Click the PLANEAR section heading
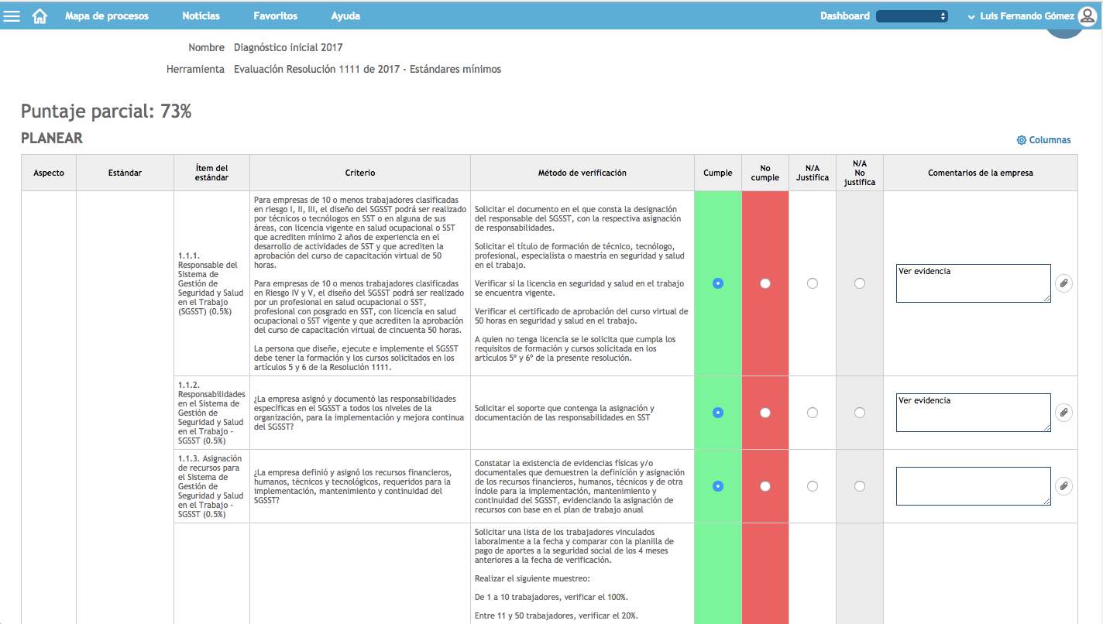This screenshot has width=1103, height=624. click(52, 139)
